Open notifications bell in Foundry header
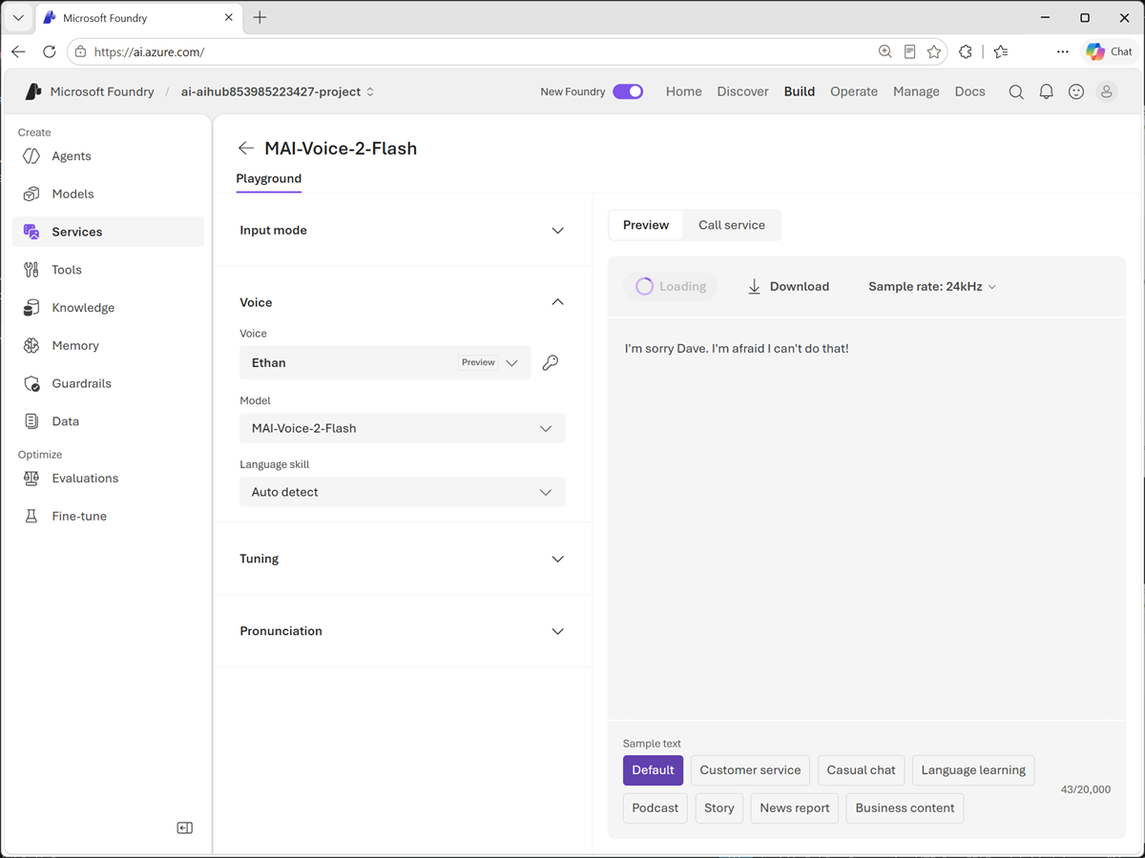The width and height of the screenshot is (1145, 858). pos(1047,92)
